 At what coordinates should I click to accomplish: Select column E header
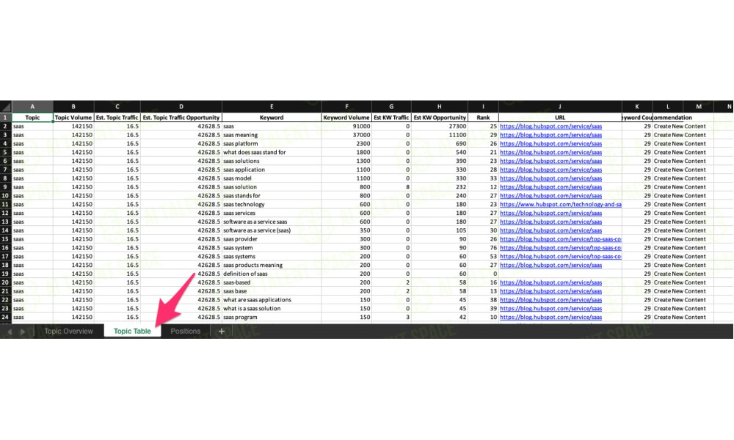tap(272, 106)
